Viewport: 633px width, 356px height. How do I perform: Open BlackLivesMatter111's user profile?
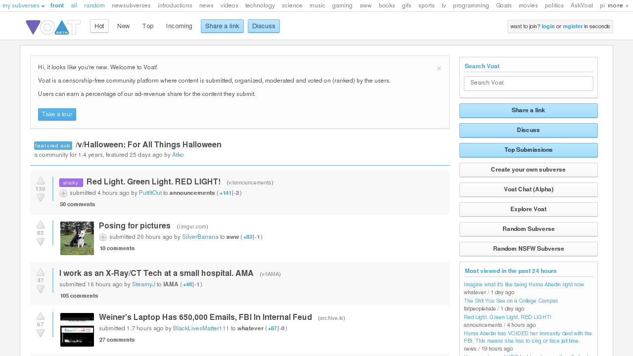201,329
